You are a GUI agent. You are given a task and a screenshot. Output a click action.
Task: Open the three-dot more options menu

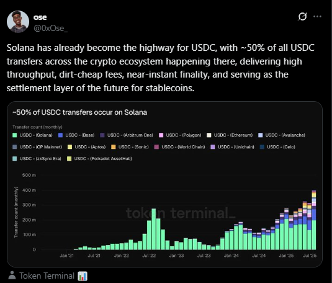317,17
